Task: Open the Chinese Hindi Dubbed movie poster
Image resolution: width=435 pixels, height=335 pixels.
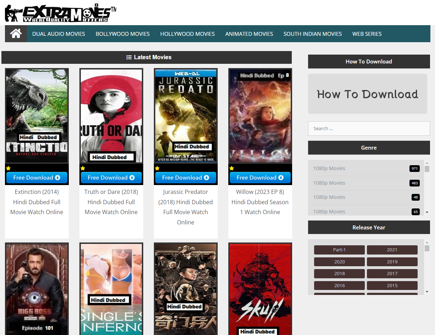Action: coord(186,289)
